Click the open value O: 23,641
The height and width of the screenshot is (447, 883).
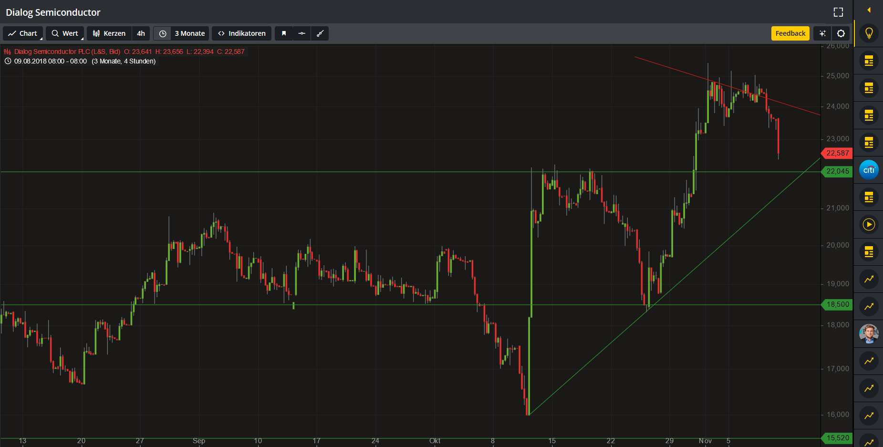pos(138,52)
